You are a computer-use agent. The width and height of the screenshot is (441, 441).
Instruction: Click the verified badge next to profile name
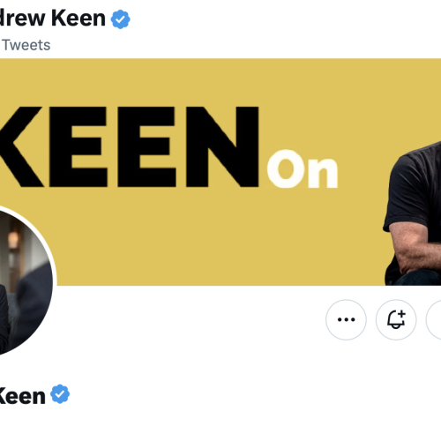tap(60, 394)
